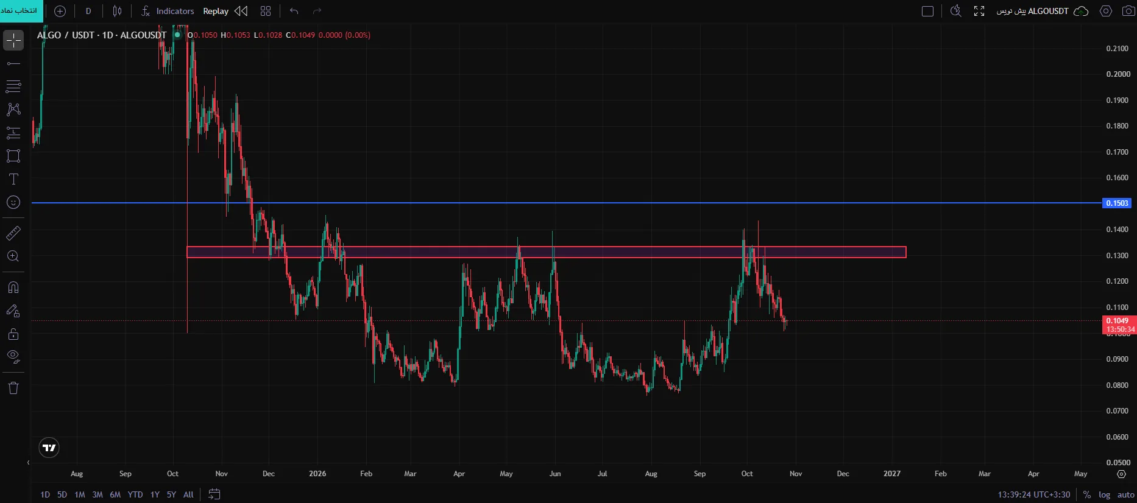
Task: Lock all drawing tools
Action: point(13,334)
